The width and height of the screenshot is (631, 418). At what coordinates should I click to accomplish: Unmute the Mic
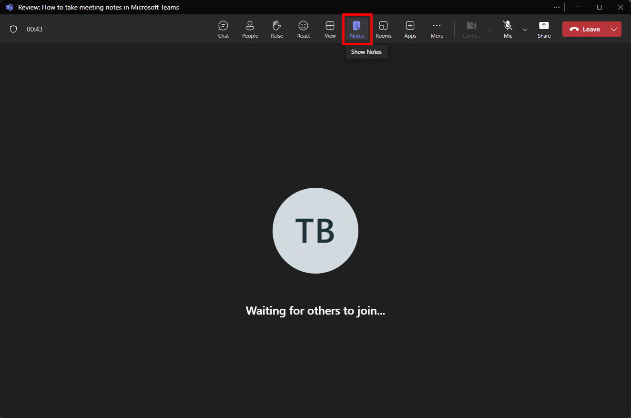click(x=508, y=29)
